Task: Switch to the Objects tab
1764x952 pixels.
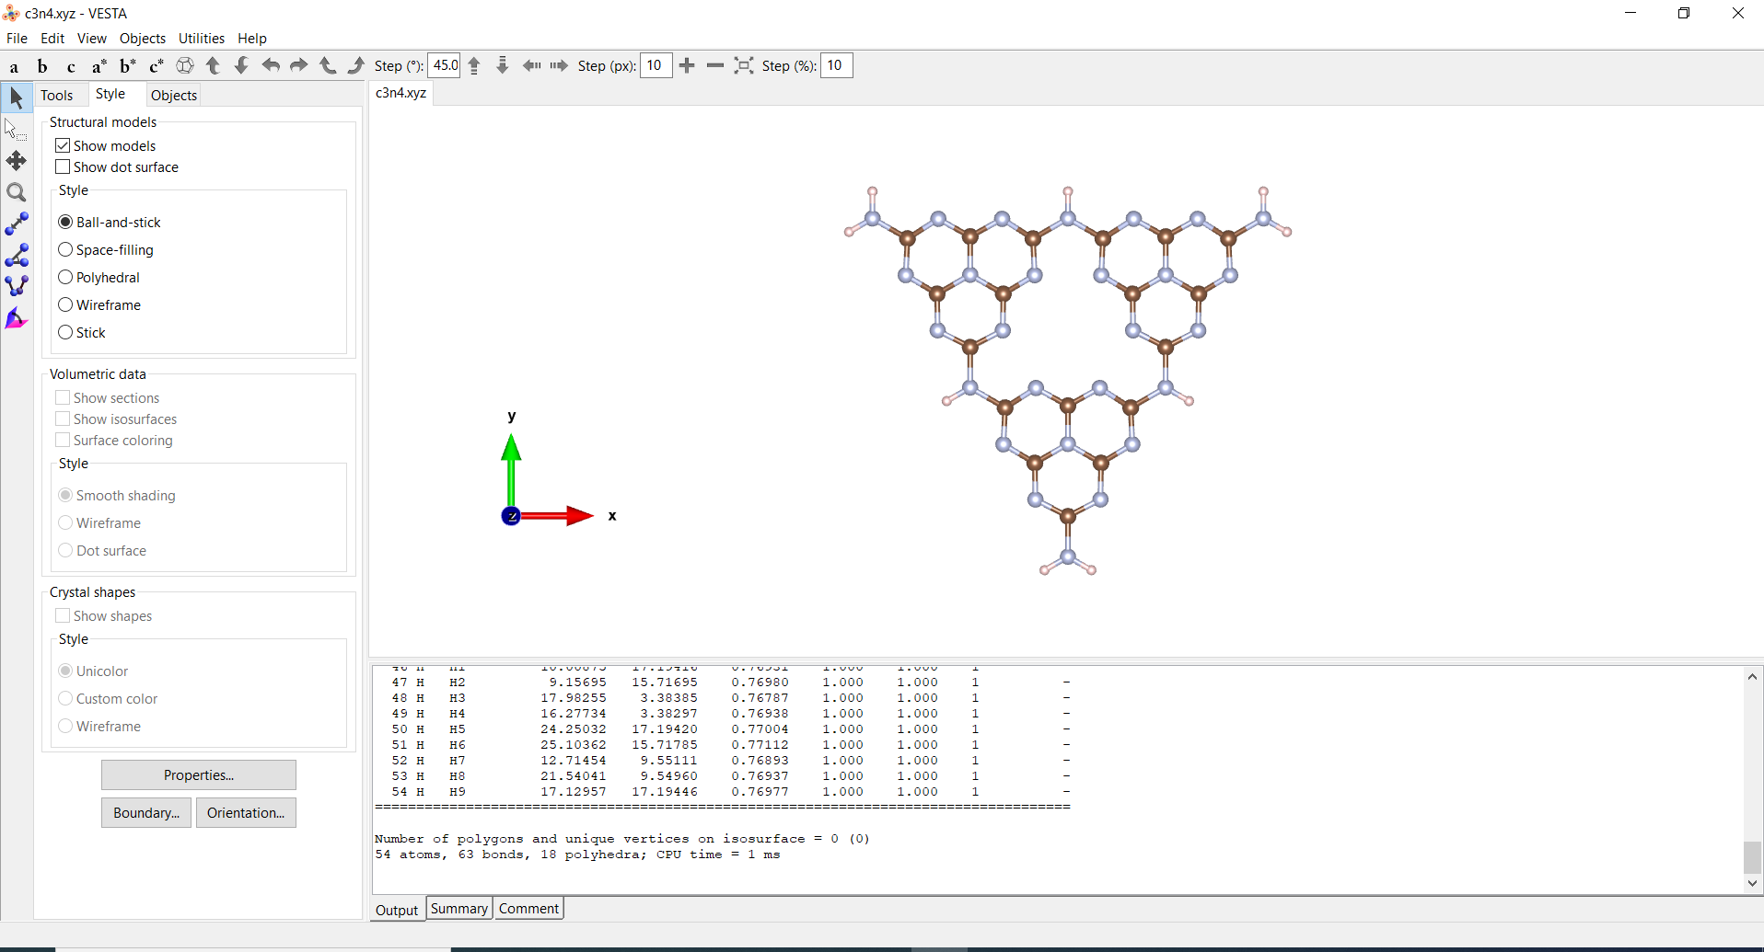Action: (x=173, y=95)
